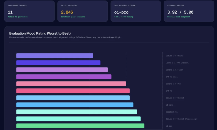The height and width of the screenshot is (130, 217).
Task: Select the Gemini 1.5 Flash bar
Action: pos(62,70)
